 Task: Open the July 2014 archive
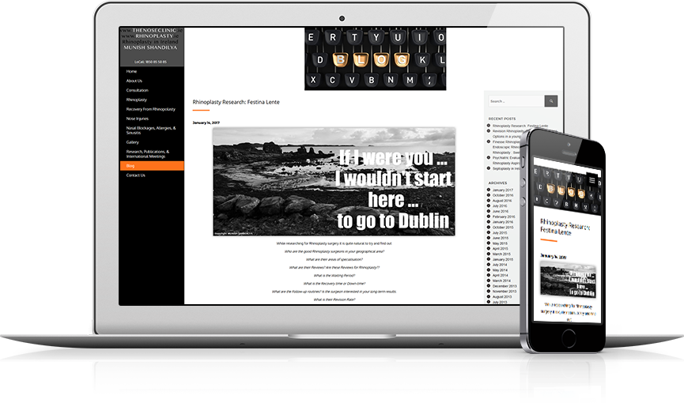coord(500,265)
